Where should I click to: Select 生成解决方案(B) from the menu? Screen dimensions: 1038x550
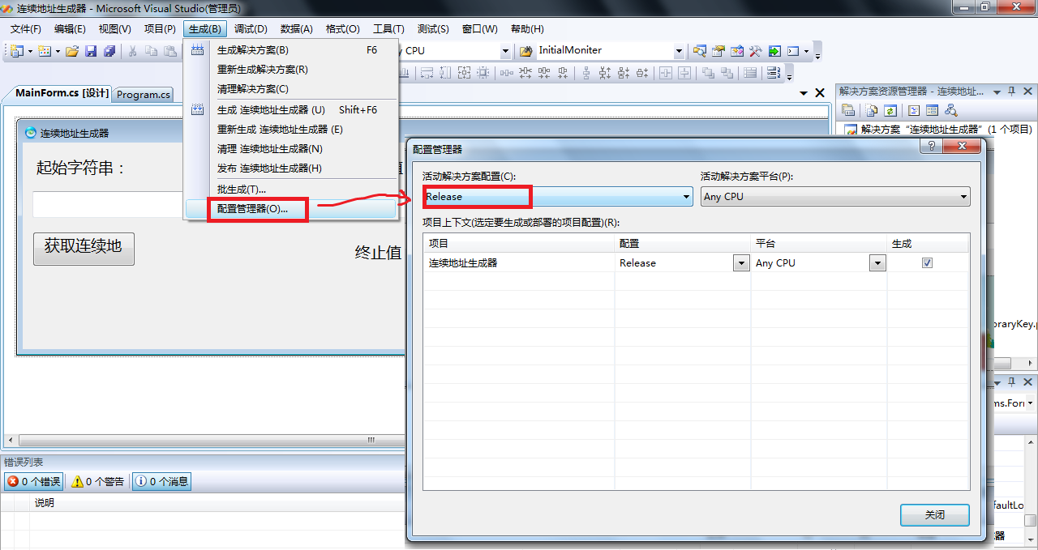point(291,50)
